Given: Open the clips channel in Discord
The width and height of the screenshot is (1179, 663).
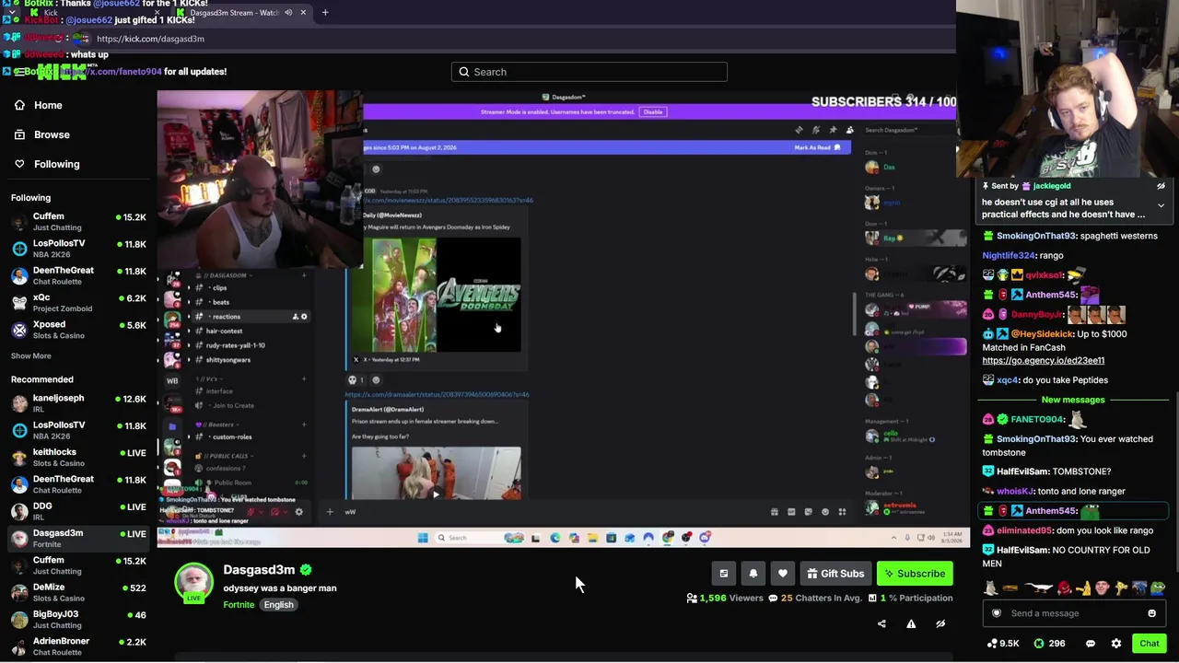Looking at the screenshot, I should tap(219, 288).
